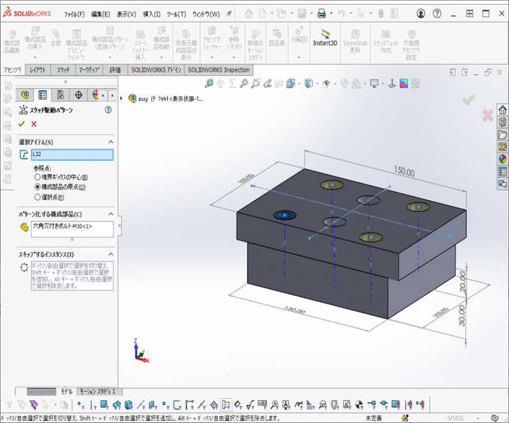Collapse the スキップするインスタンス(I) section

tap(110, 254)
